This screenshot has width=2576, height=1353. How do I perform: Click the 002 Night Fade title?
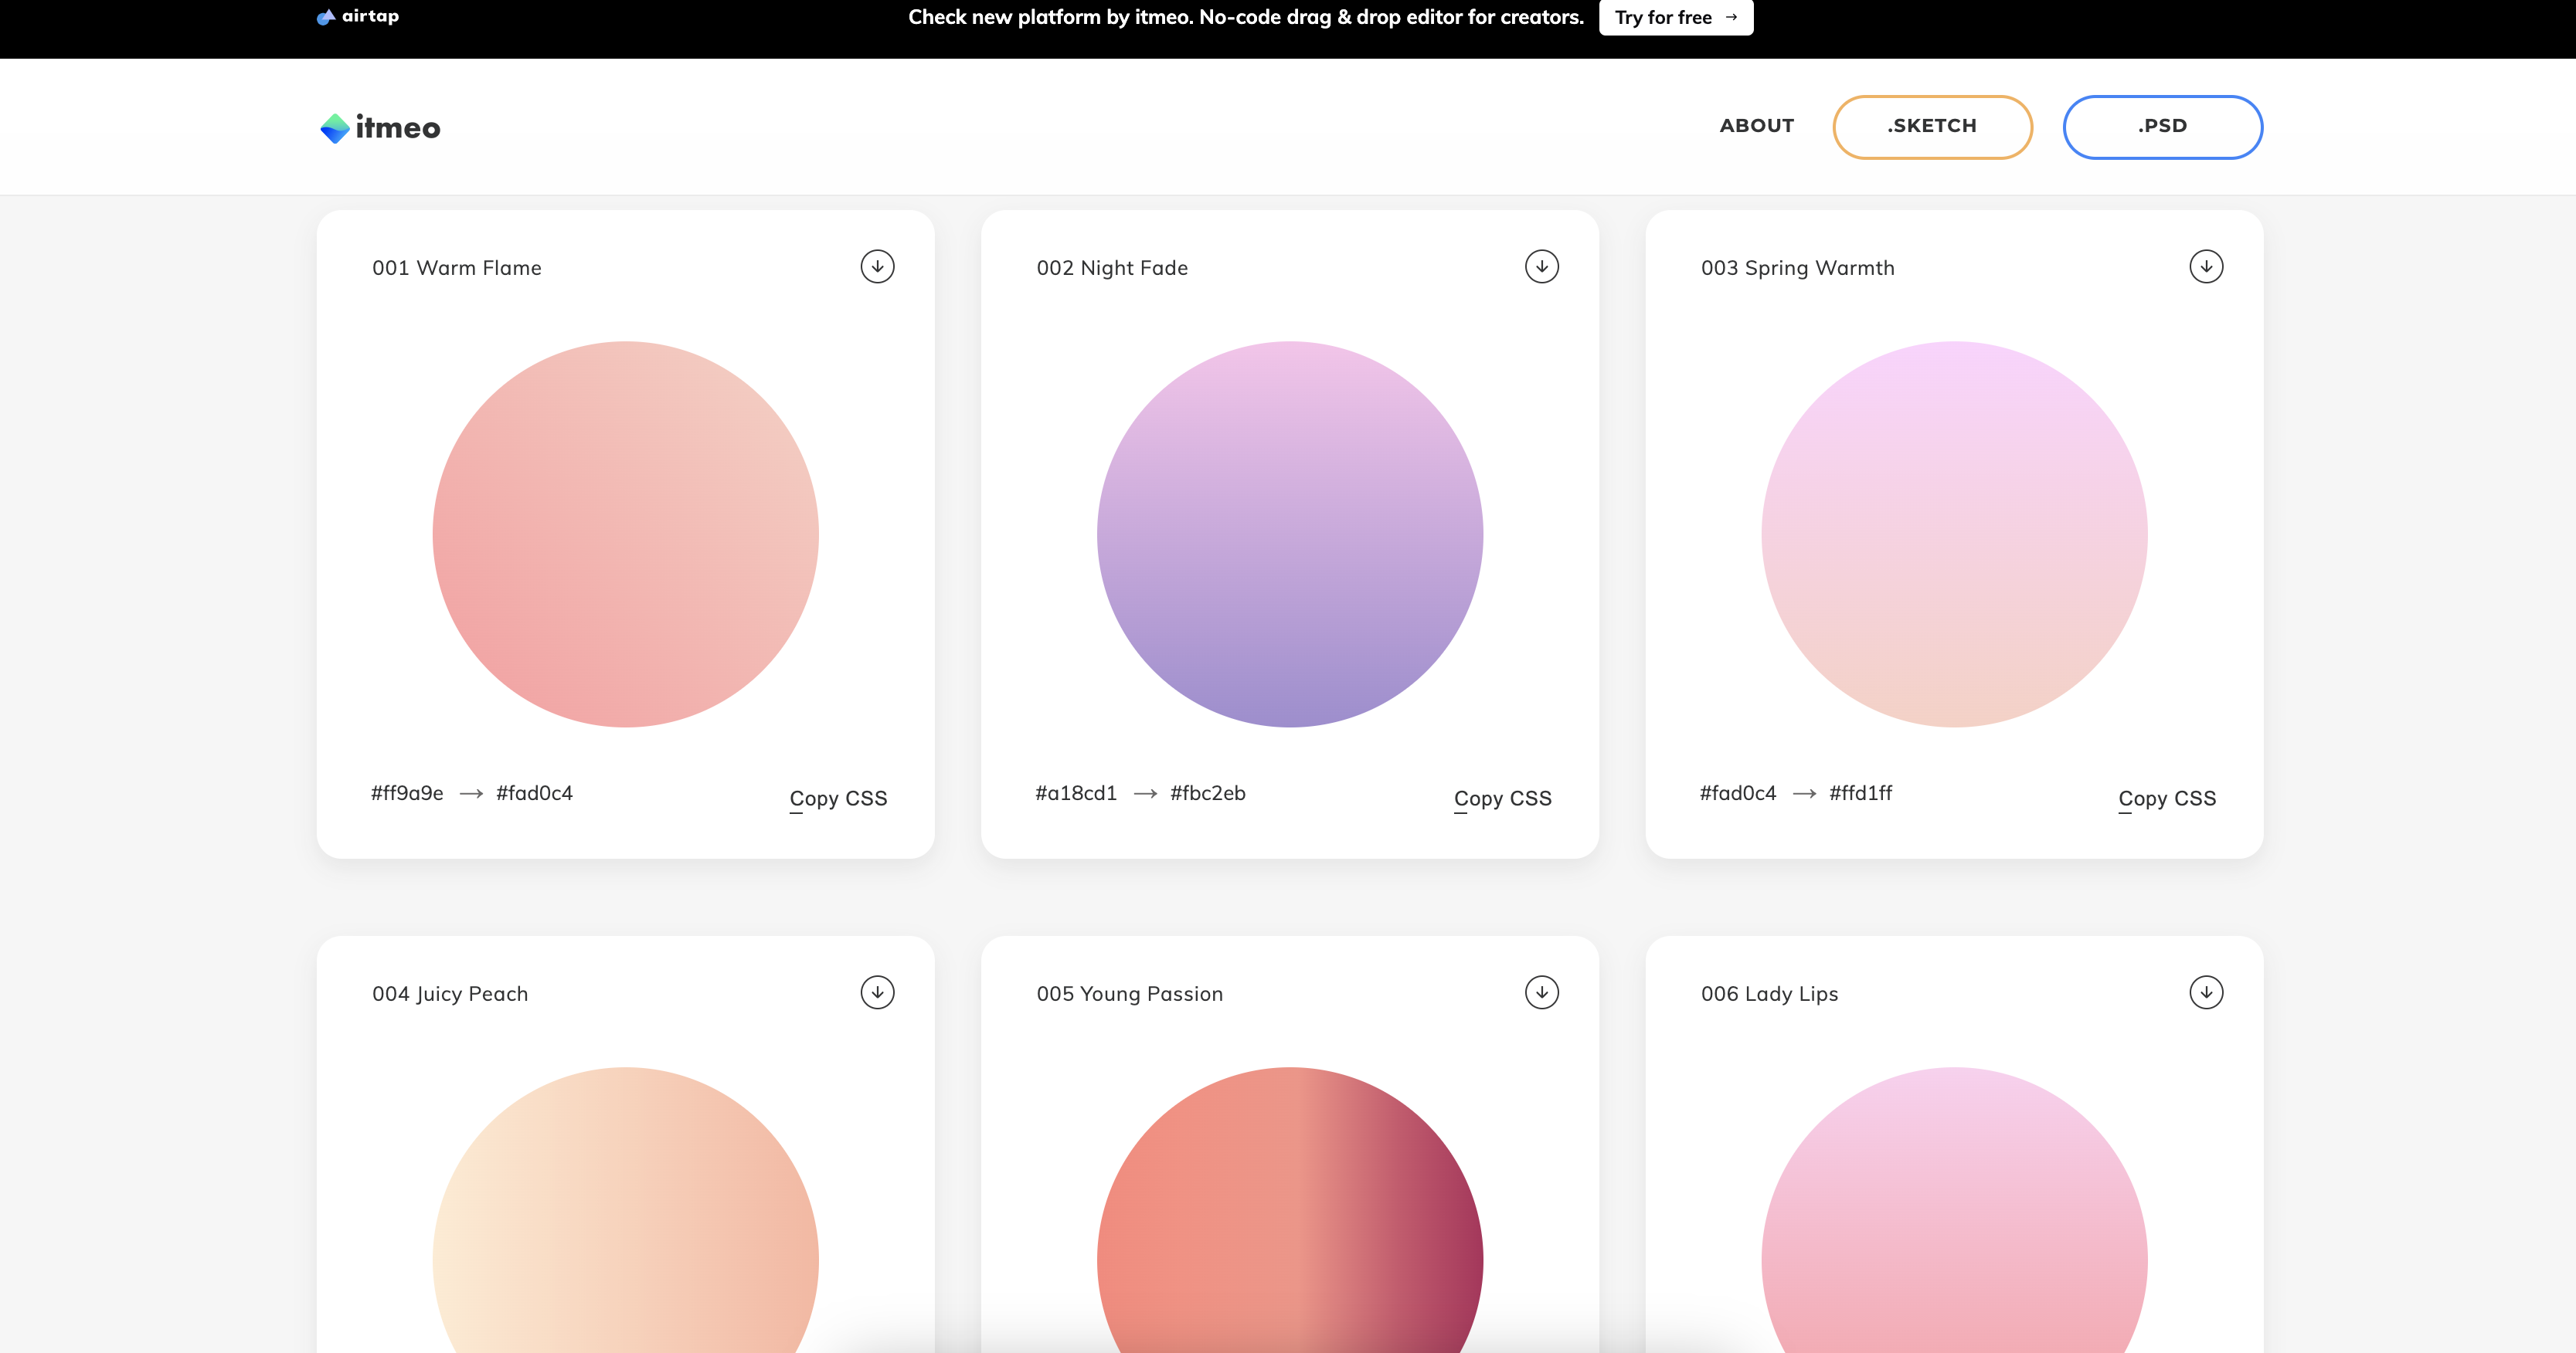tap(1112, 268)
